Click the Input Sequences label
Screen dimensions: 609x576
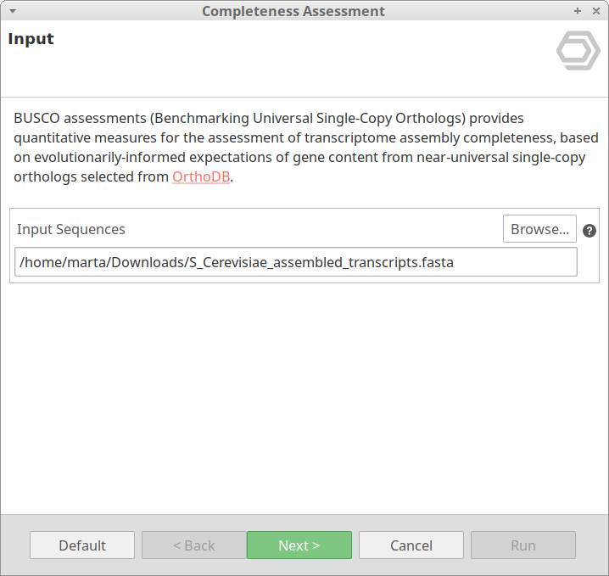71,229
